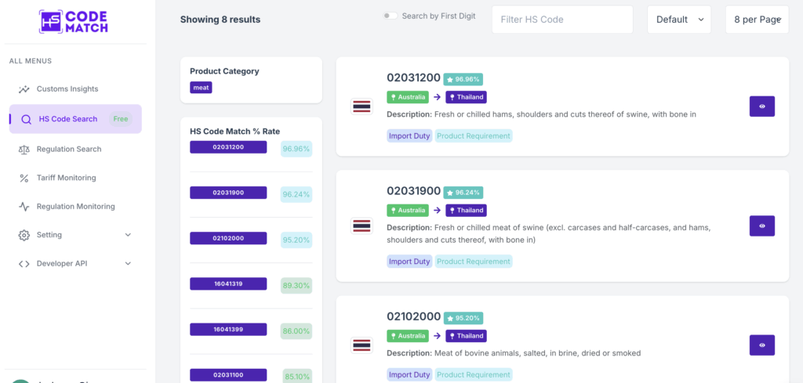Click Product Requirement tag for 02031900

pos(473,262)
